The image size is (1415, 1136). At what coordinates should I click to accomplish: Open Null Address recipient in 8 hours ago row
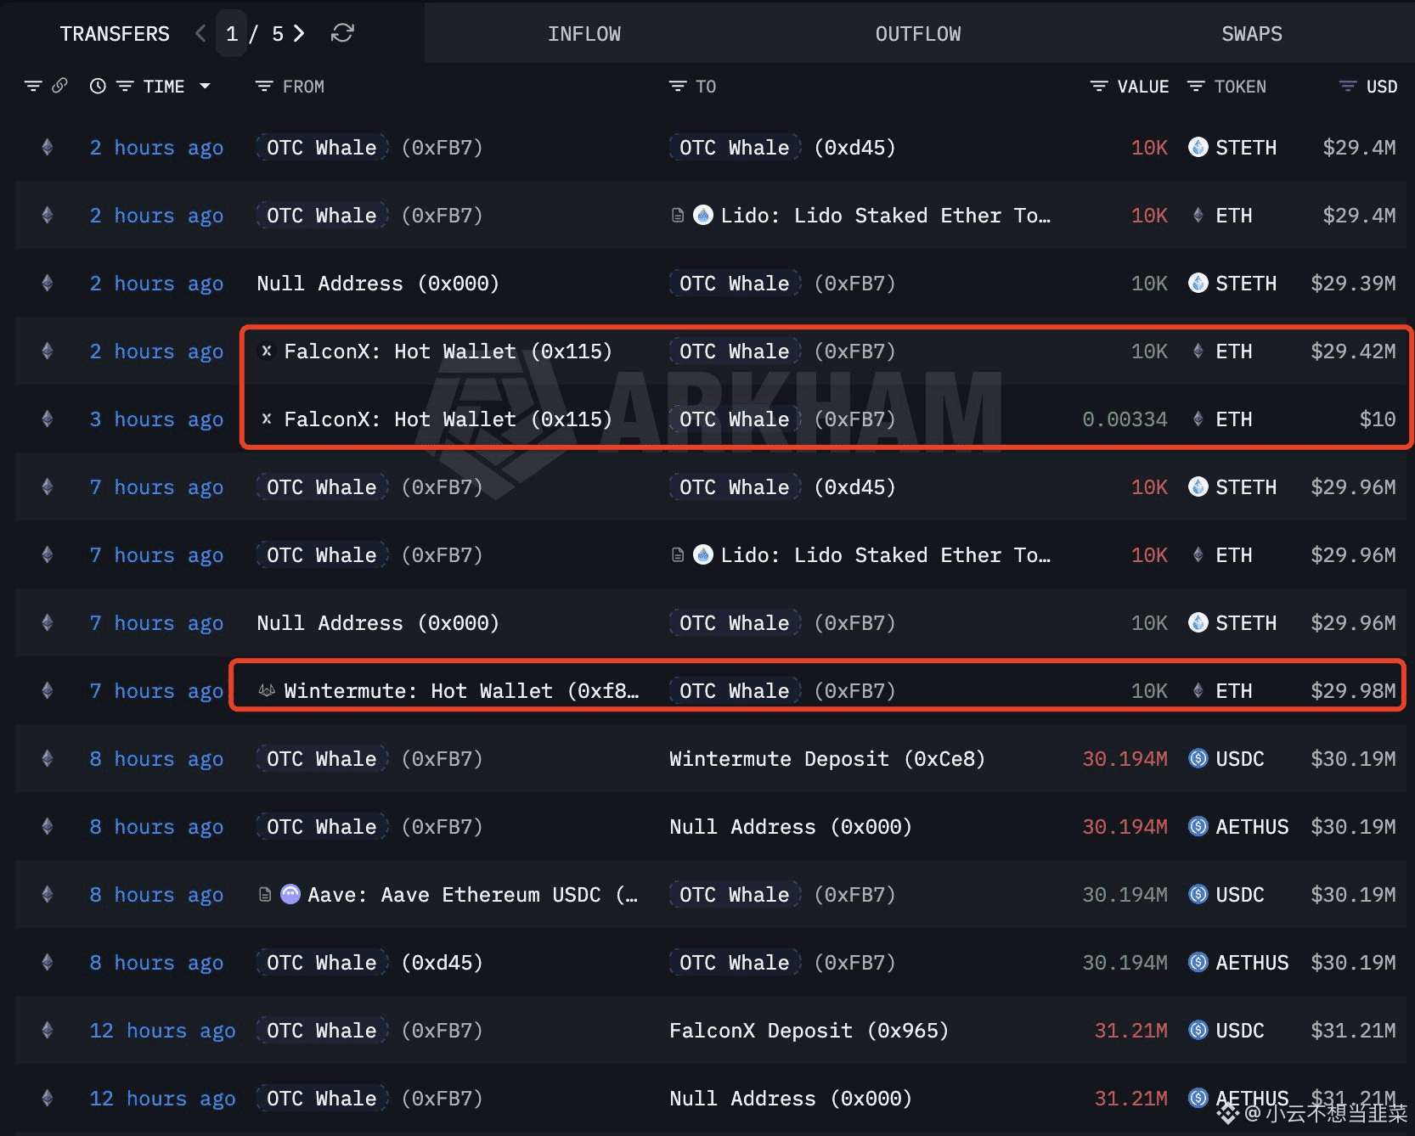[x=791, y=827]
